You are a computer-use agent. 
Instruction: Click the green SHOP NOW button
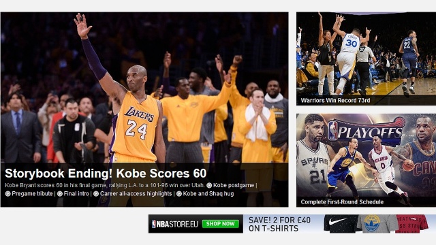221,224
